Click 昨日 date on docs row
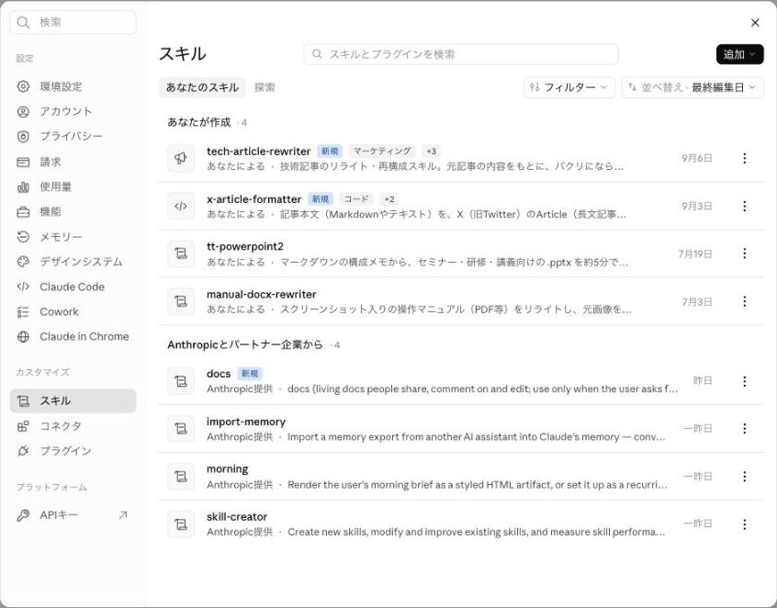Screen dimensions: 777x608 pyautogui.click(x=703, y=380)
